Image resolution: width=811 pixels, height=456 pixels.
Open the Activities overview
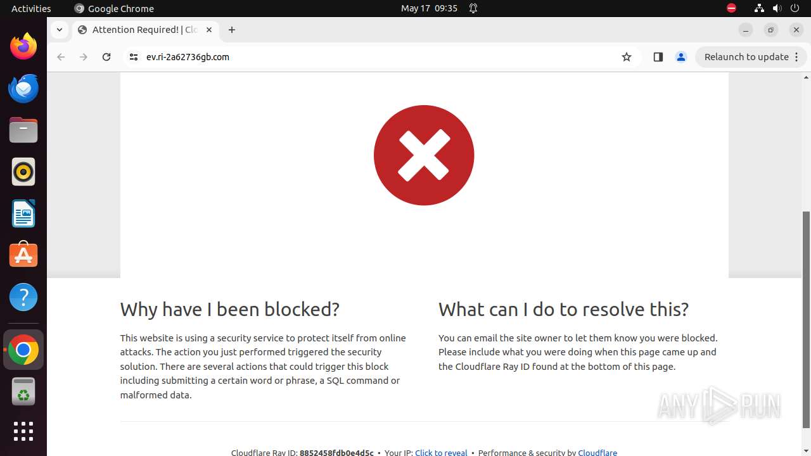click(x=31, y=8)
